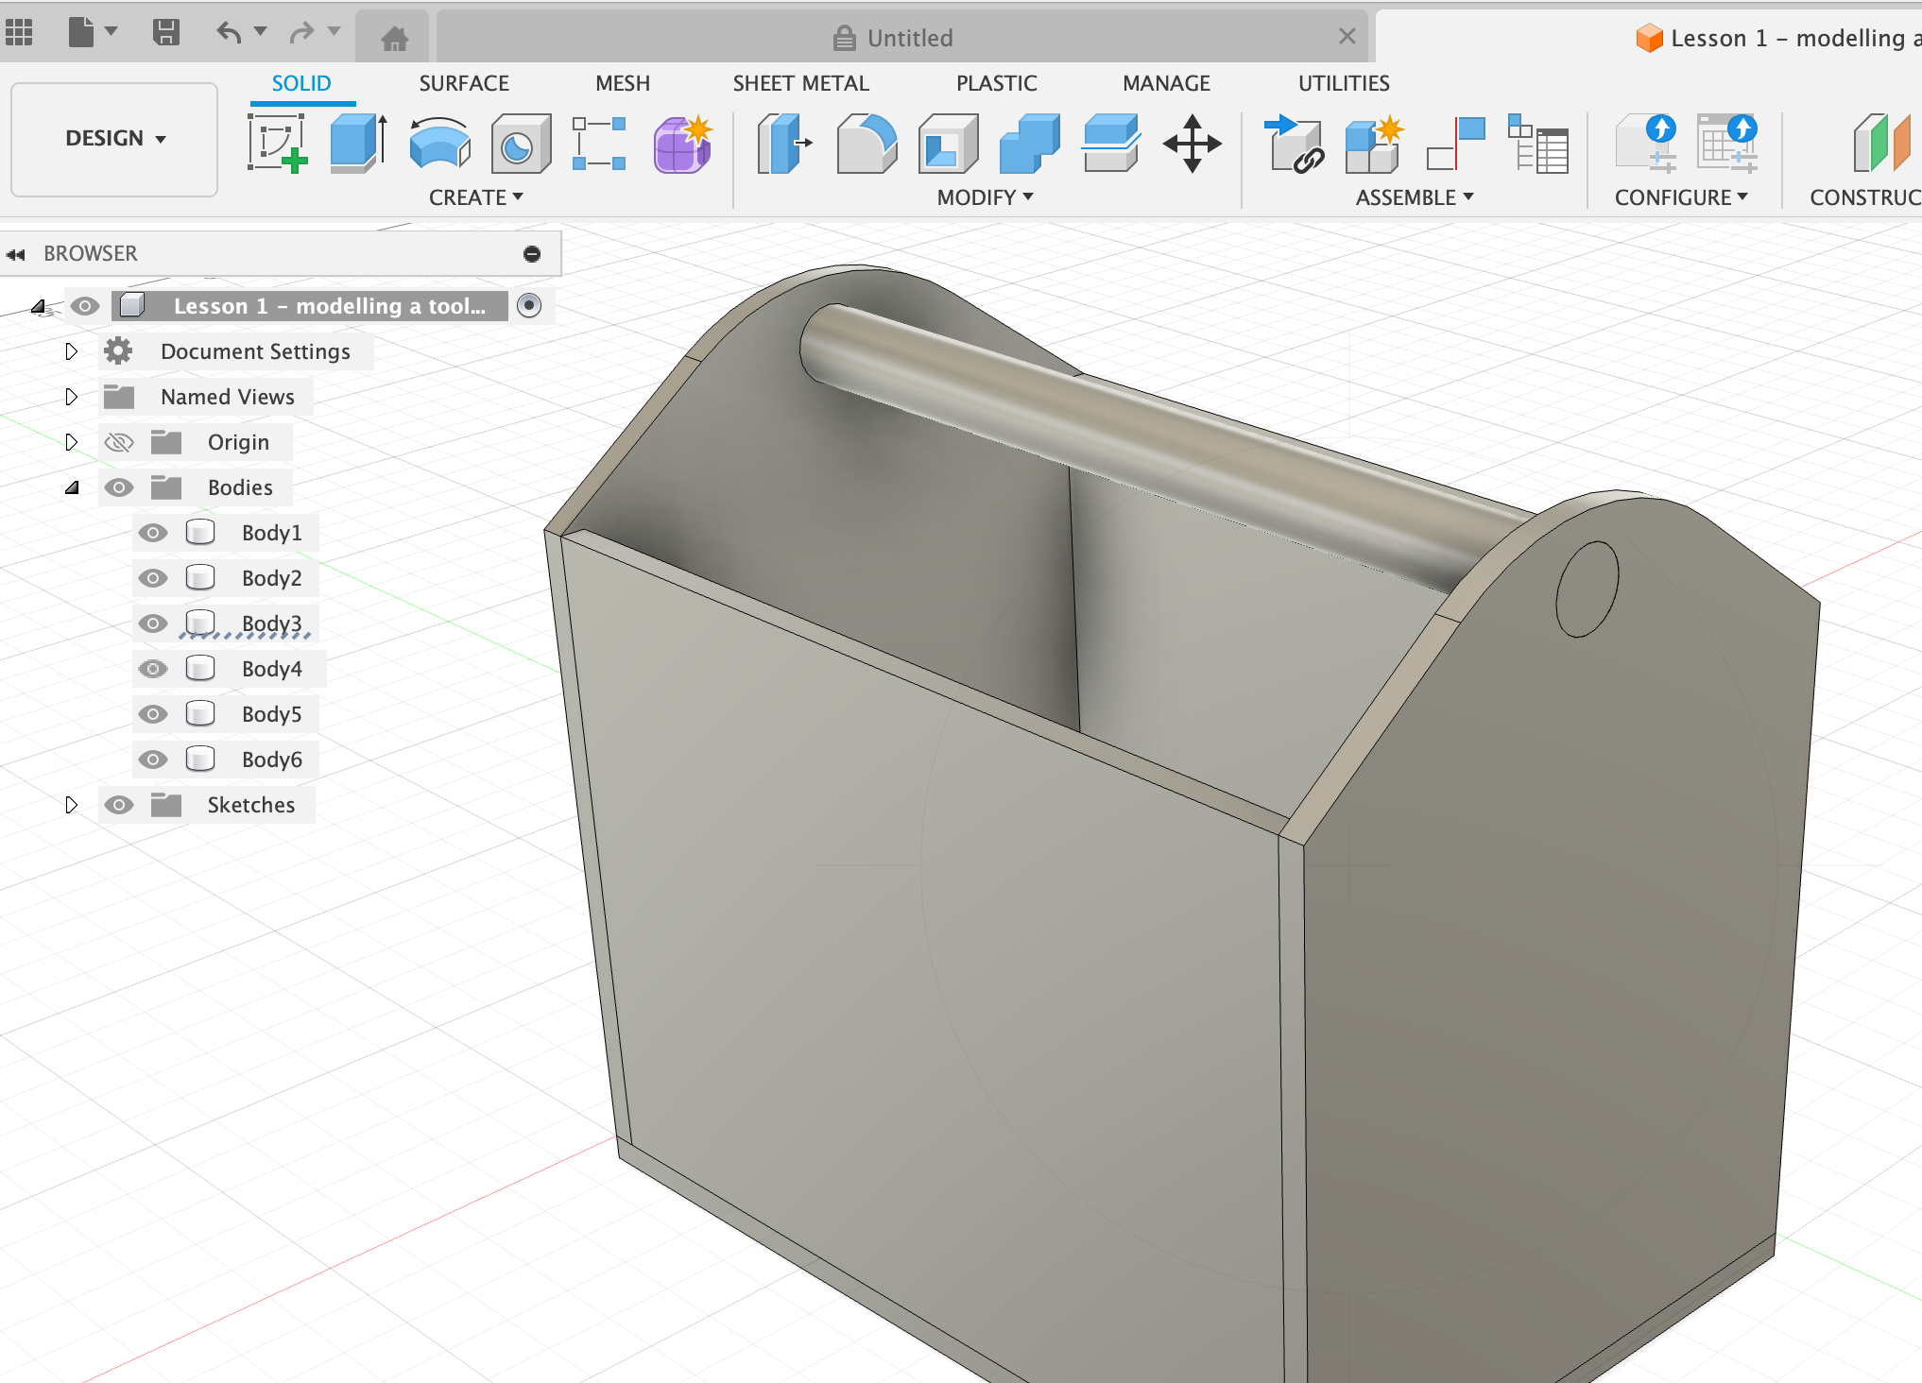Image resolution: width=1922 pixels, height=1383 pixels.
Task: Select the Fillet tool
Action: (866, 144)
